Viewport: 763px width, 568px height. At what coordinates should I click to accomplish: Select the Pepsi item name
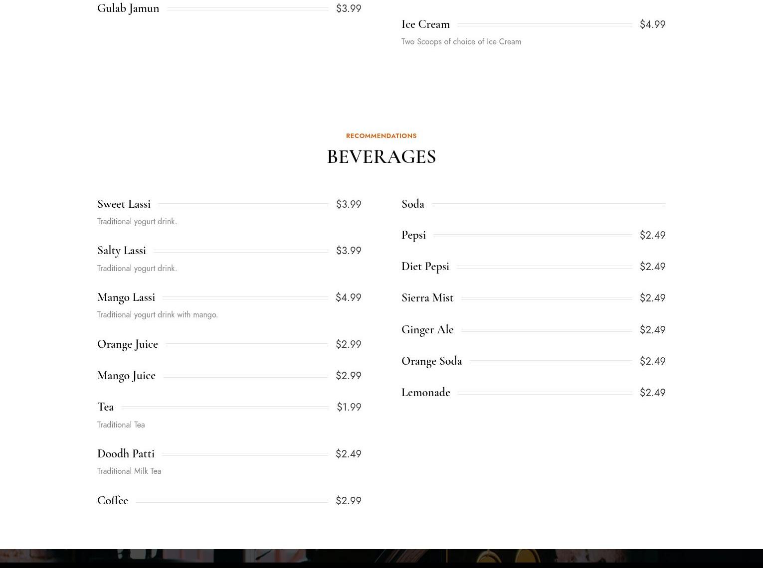coord(414,235)
